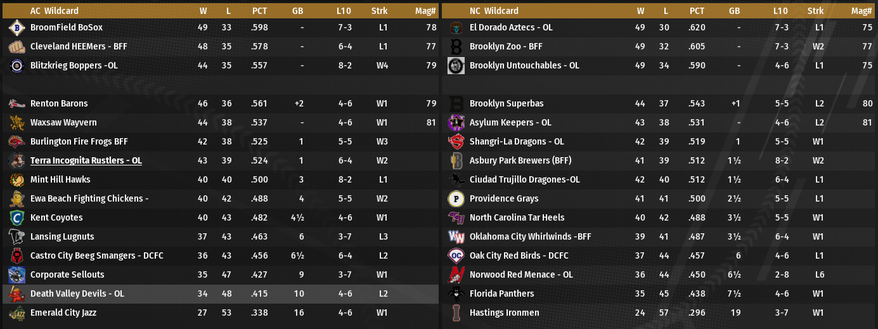This screenshot has height=329, width=878.
Task: Click the Emerald City Jazz logo
Action: 16,313
